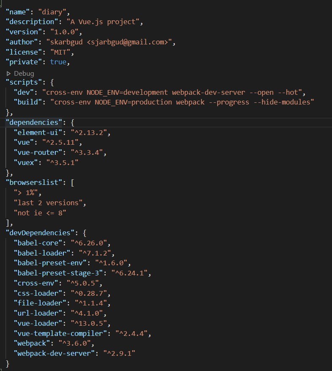Screen dimensions: 332x371
Task: Click the --hide-modules flag
Action: click(282, 102)
